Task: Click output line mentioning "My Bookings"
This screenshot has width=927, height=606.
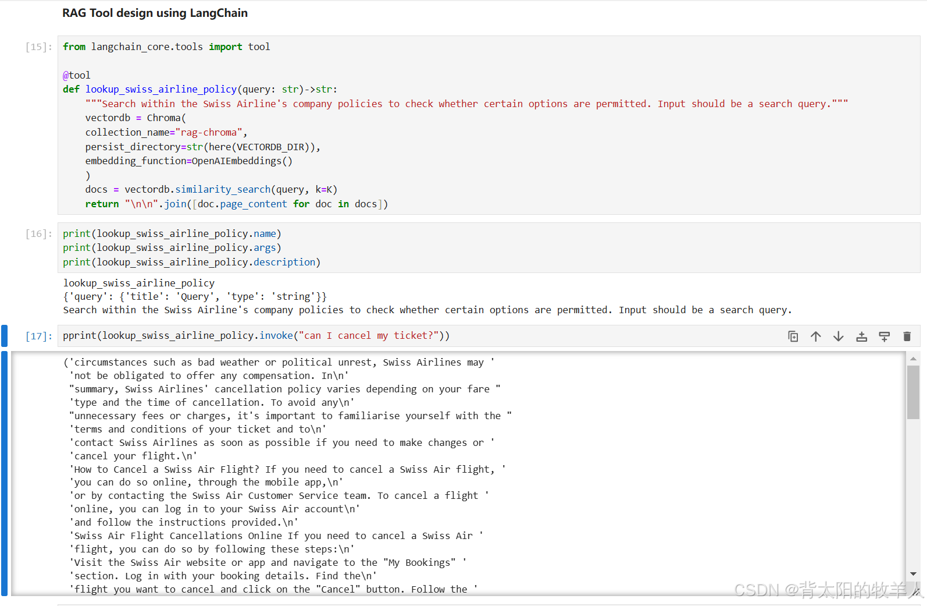Action: coord(268,562)
